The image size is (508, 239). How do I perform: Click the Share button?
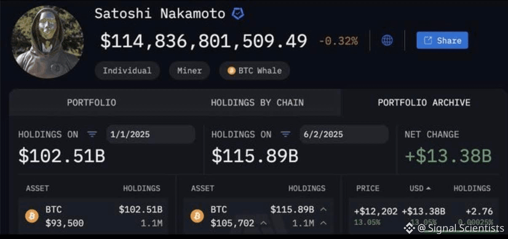point(442,40)
